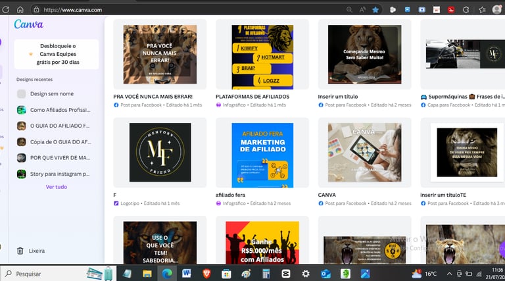This screenshot has width=505, height=281.
Task: Open Calculator from the taskbar
Action: tap(266, 274)
